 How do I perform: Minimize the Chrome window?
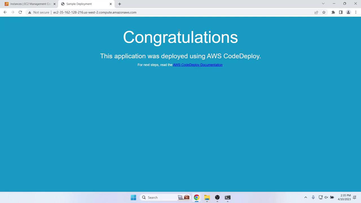tap(334, 4)
